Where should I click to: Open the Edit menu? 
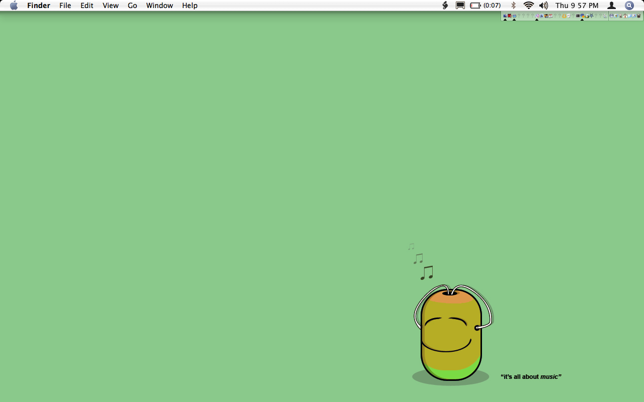tap(87, 6)
